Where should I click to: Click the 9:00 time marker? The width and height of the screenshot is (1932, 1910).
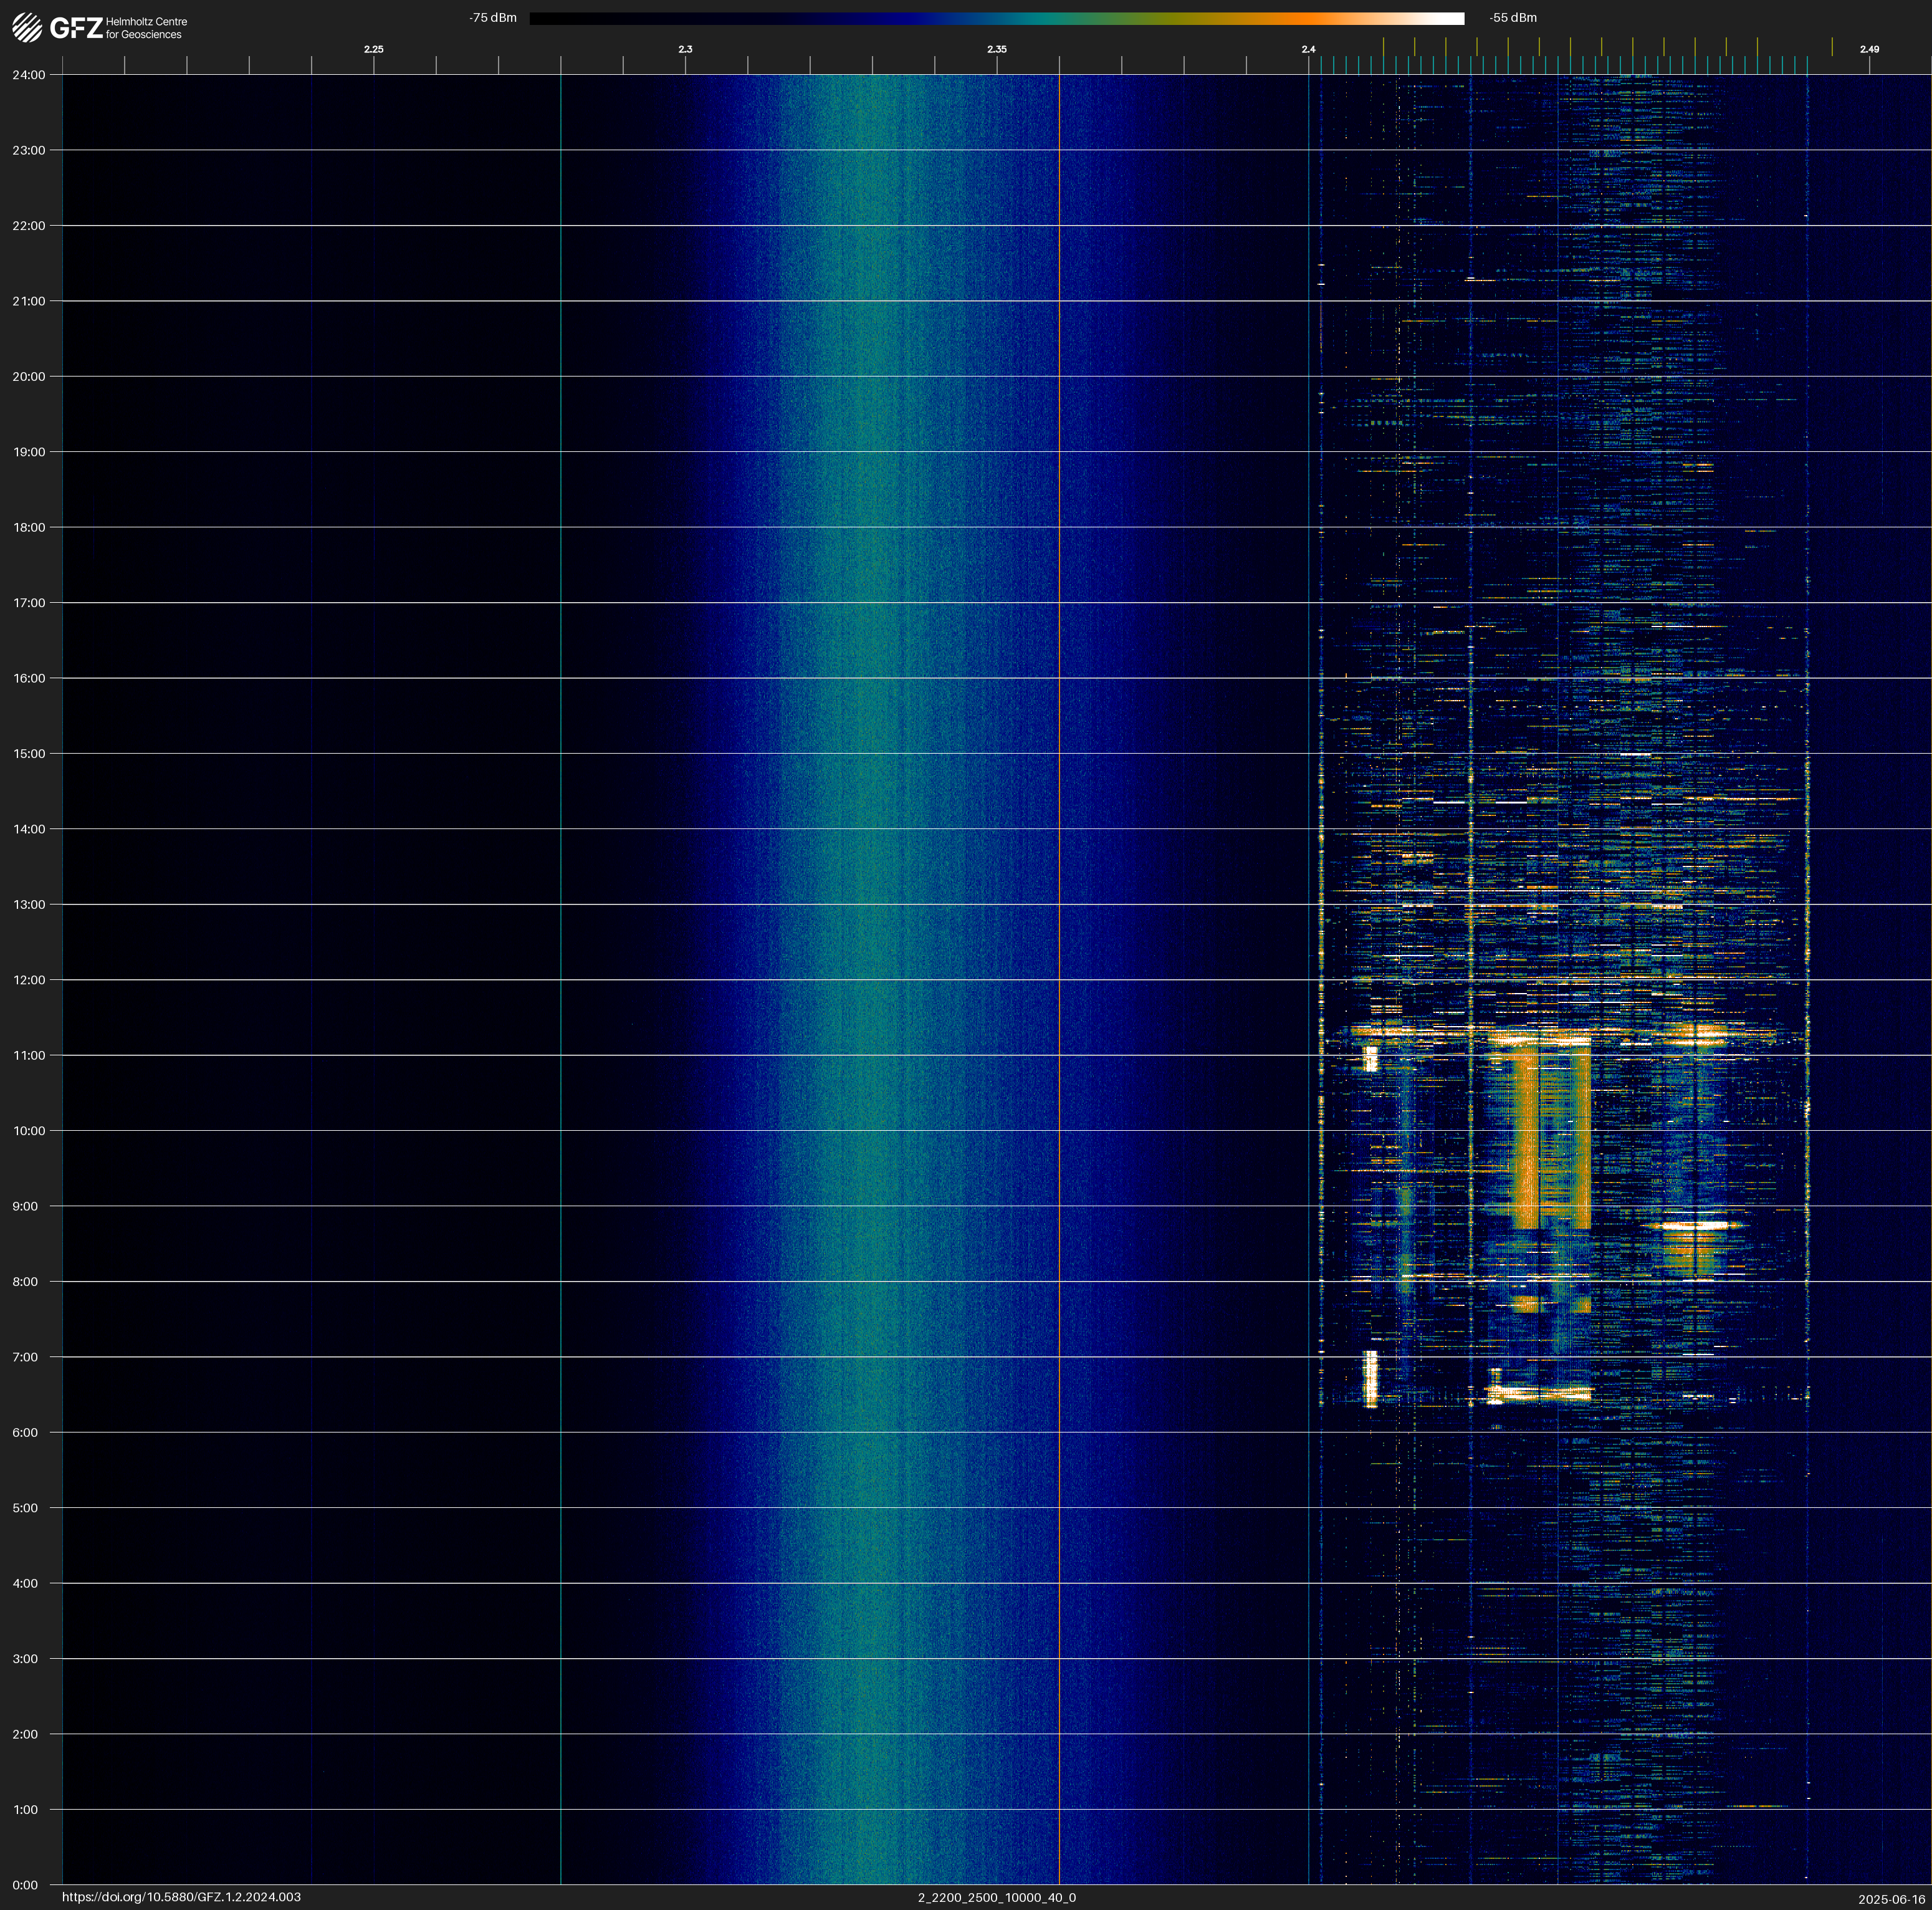pyautogui.click(x=25, y=1206)
